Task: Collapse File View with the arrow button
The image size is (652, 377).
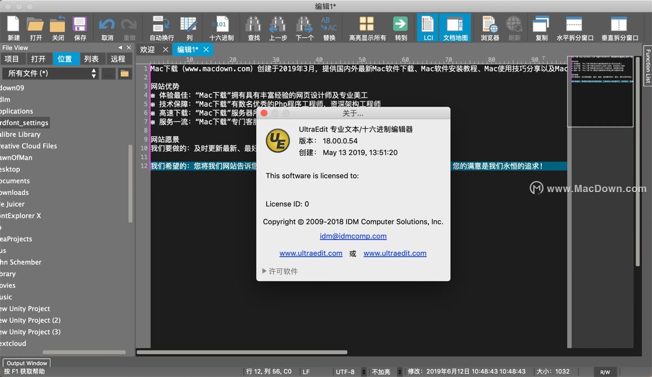Action: (x=120, y=48)
